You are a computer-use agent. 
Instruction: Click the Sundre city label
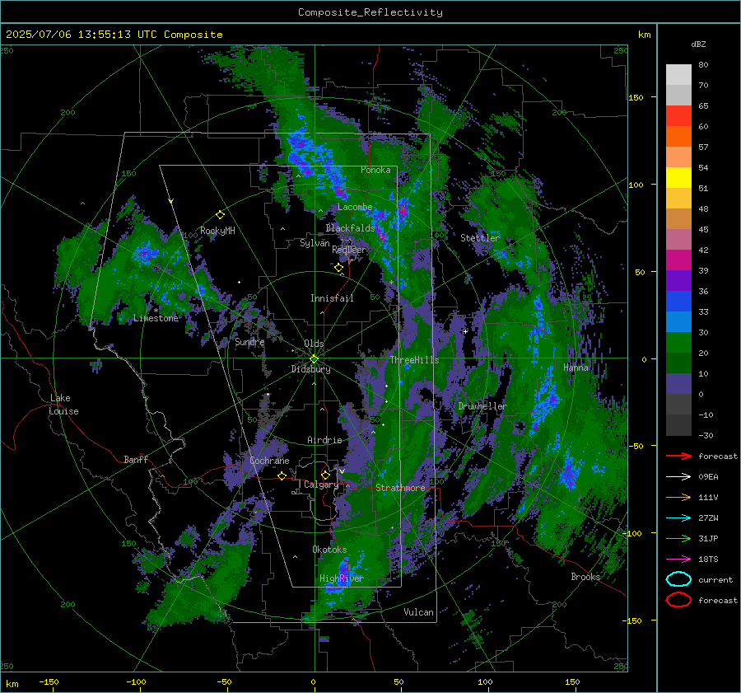pos(249,342)
